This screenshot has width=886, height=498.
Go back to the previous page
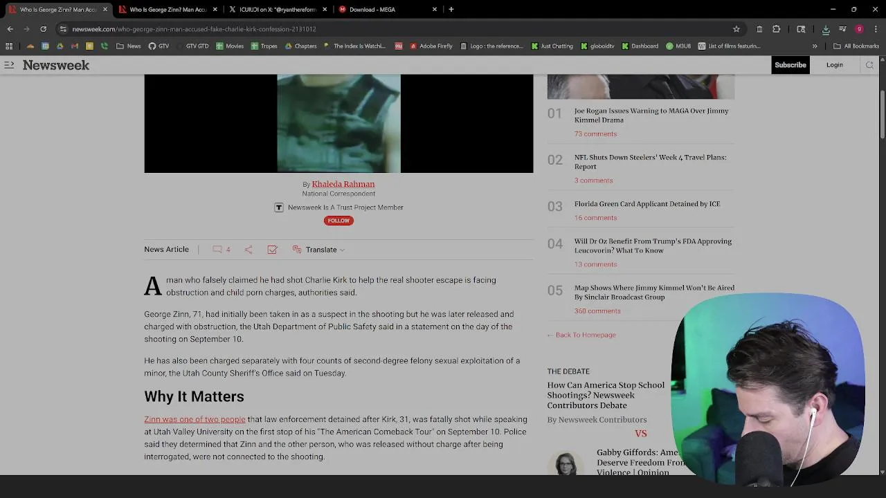(x=10, y=29)
